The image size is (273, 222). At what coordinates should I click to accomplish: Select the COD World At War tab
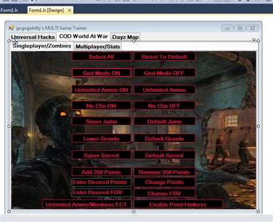[x=84, y=36]
